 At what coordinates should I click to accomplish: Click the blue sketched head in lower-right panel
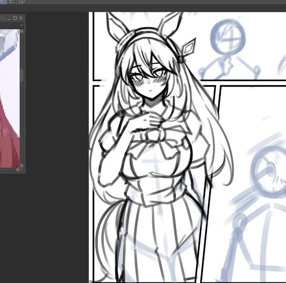click(x=268, y=172)
